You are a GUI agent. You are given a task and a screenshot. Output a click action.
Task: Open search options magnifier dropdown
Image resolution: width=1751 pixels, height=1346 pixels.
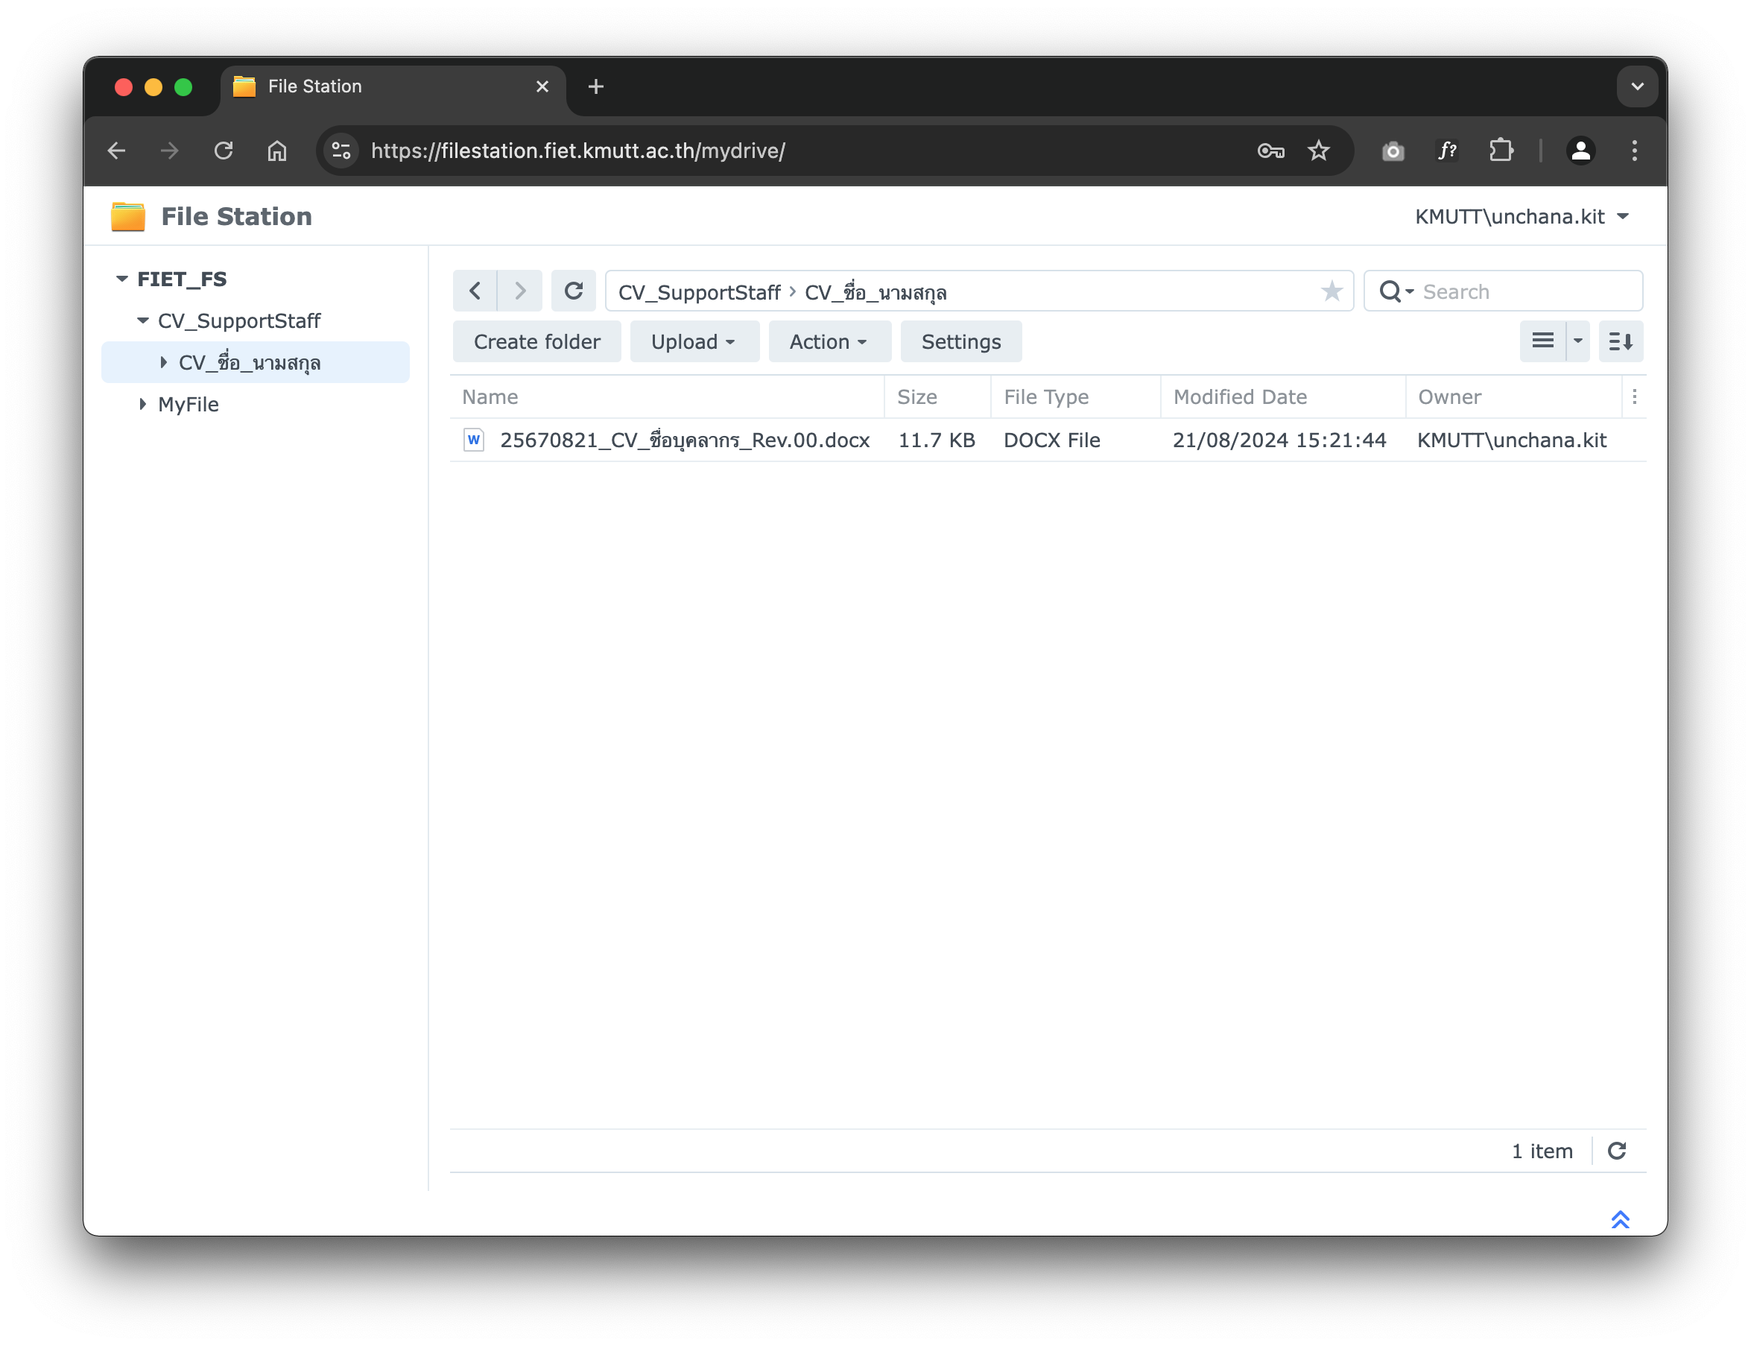tap(1397, 291)
